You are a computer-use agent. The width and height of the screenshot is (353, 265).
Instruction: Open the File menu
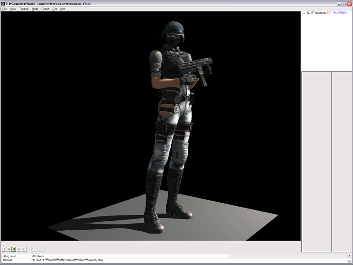tap(4, 9)
